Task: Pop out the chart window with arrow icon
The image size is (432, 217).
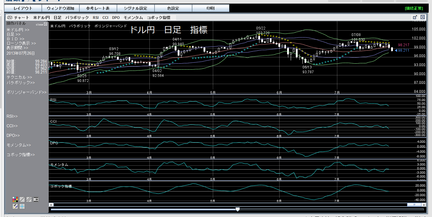Action: 415,17
